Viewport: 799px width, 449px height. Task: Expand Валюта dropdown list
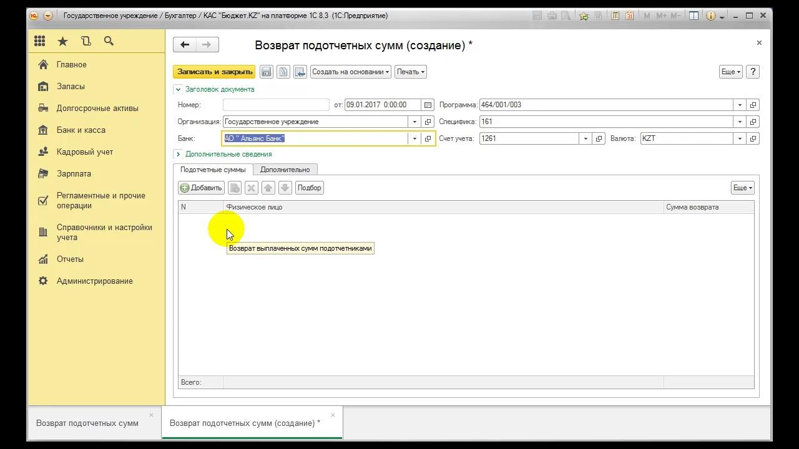click(740, 138)
